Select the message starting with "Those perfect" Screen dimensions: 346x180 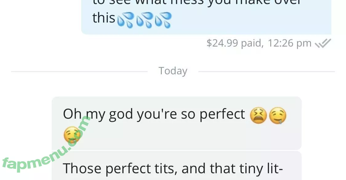177,166
